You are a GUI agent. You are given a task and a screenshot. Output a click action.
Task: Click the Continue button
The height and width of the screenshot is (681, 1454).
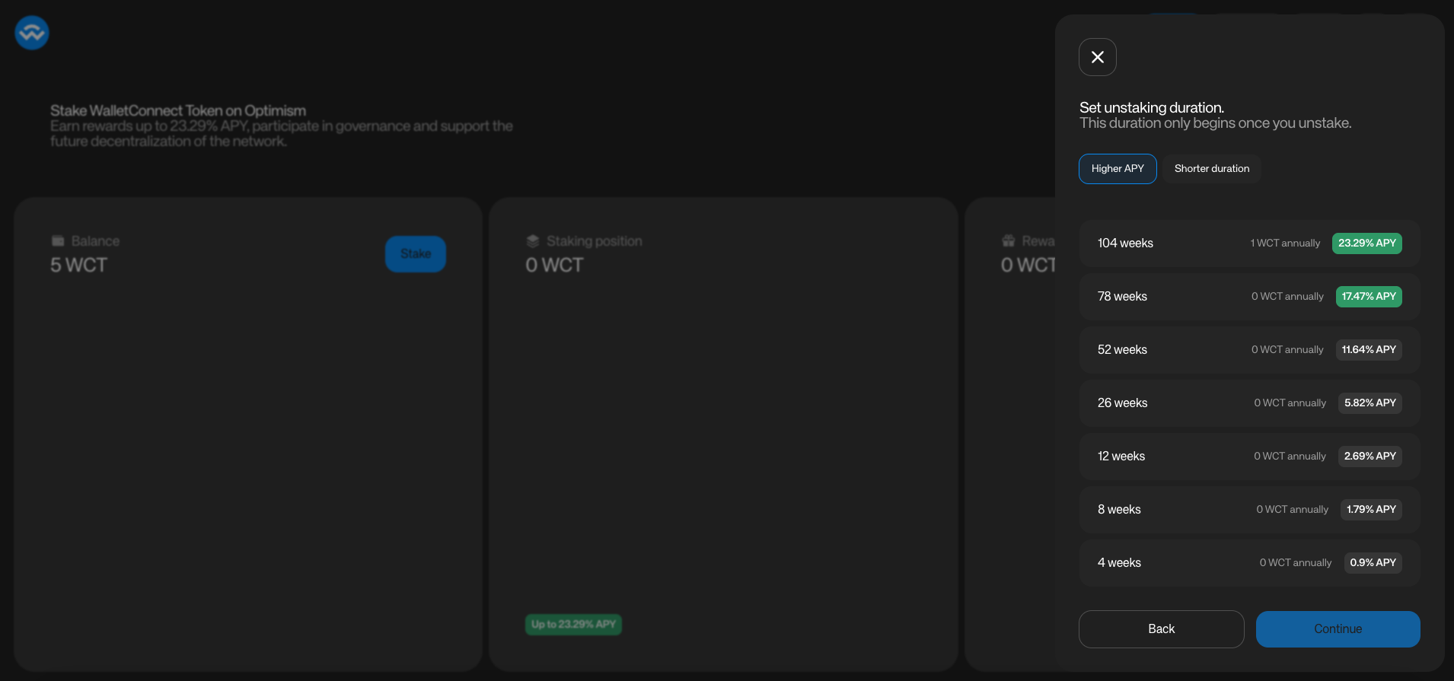click(1338, 629)
